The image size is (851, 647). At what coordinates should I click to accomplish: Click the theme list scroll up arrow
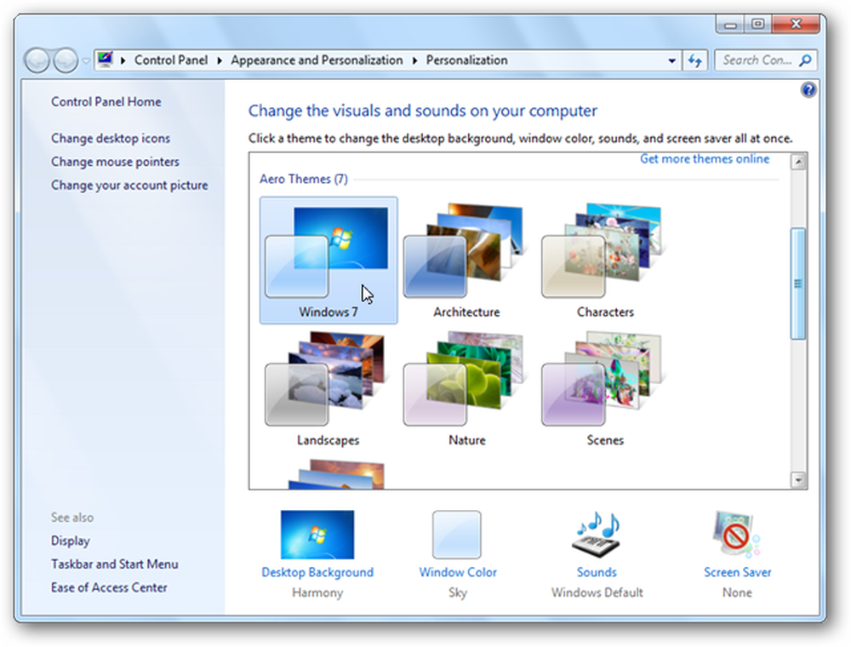pyautogui.click(x=798, y=162)
